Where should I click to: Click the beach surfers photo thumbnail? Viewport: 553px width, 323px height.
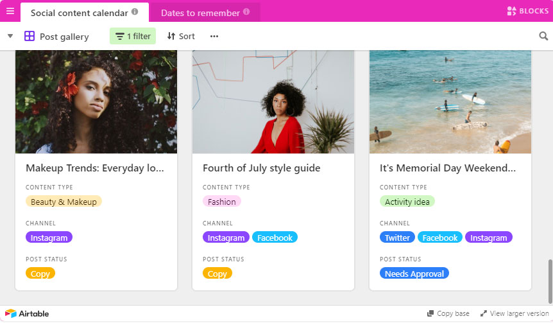point(450,101)
